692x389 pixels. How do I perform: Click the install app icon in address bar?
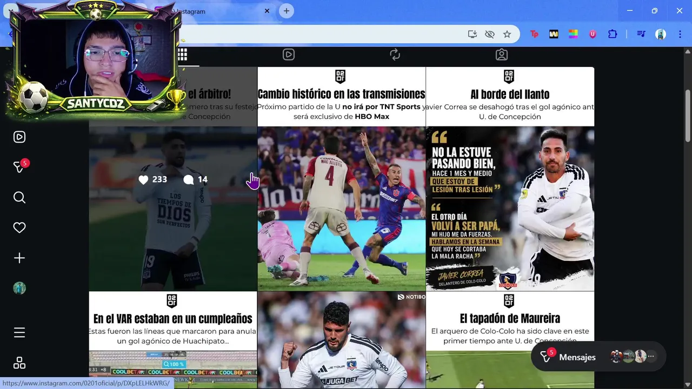coord(473,34)
